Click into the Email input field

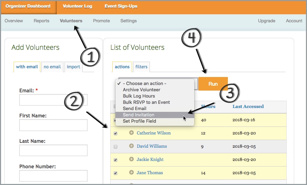53,100
